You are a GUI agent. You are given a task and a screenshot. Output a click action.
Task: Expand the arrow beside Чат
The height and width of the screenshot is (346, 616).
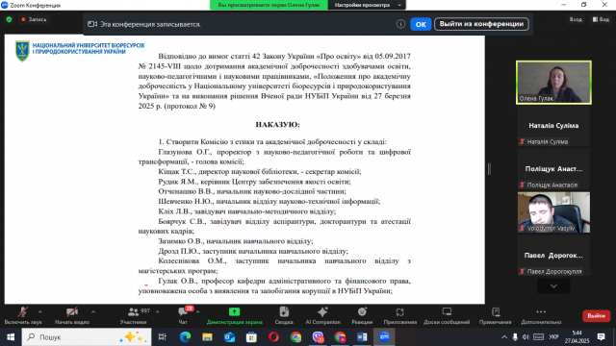coord(197,311)
